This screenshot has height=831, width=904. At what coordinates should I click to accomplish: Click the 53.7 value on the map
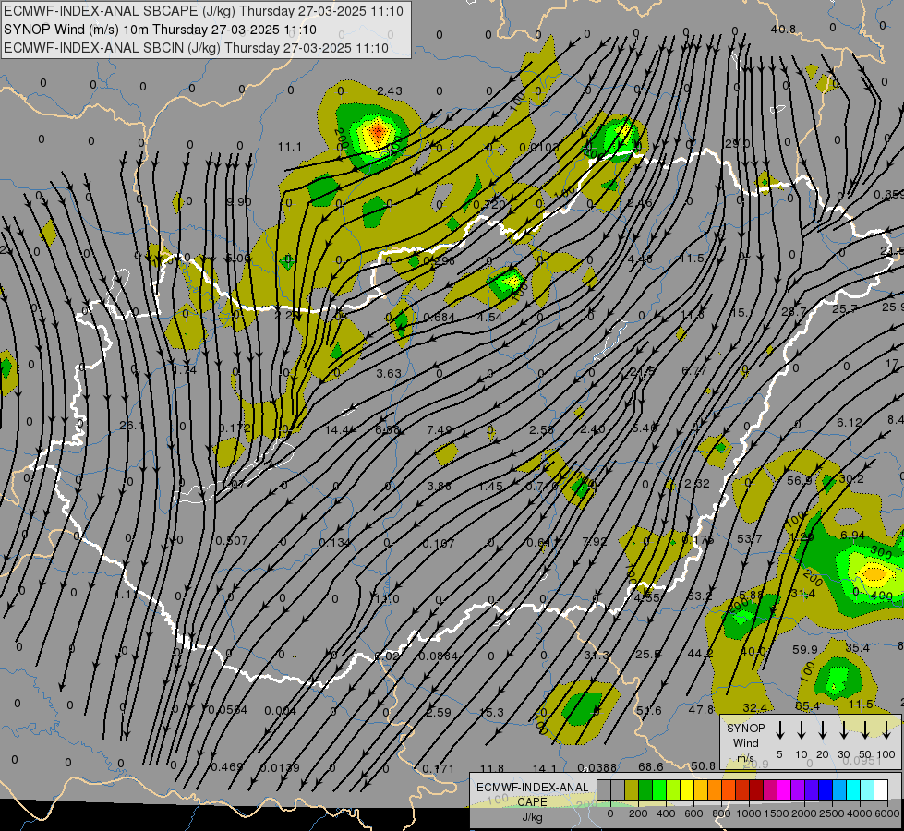(x=750, y=538)
